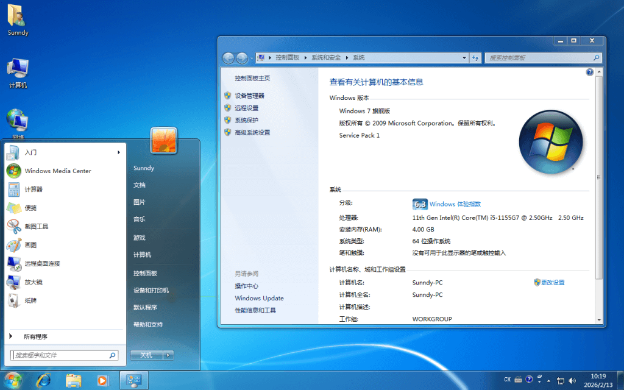Click the 关机 shutdown button

click(146, 355)
